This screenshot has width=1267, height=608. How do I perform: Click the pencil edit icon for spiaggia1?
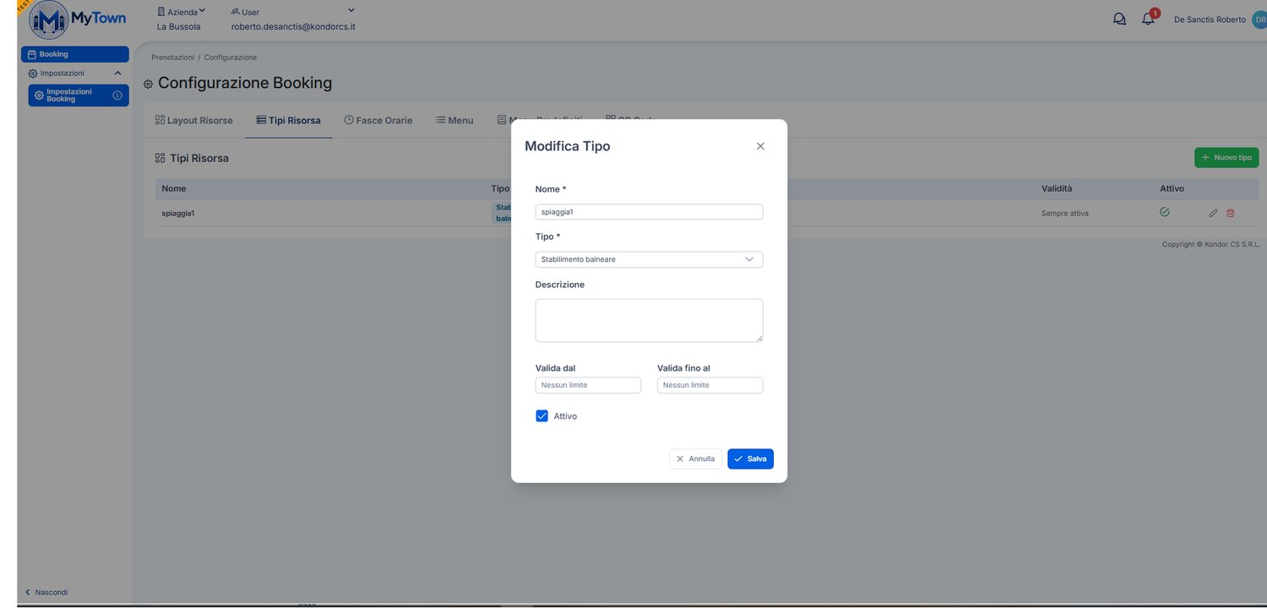tap(1213, 213)
